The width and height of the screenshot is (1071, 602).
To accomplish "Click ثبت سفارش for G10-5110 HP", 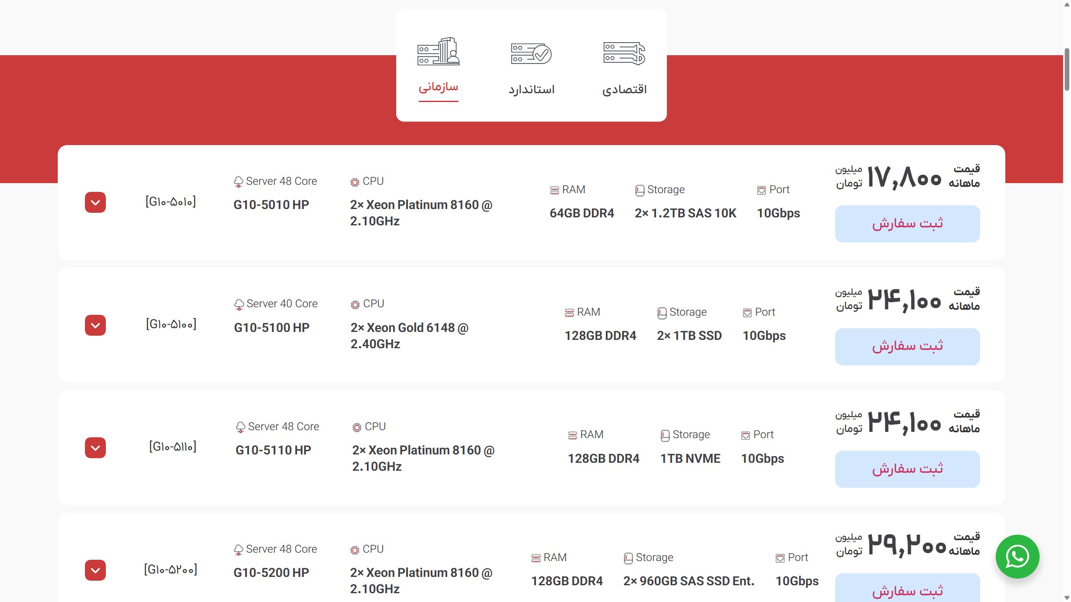I will point(907,469).
